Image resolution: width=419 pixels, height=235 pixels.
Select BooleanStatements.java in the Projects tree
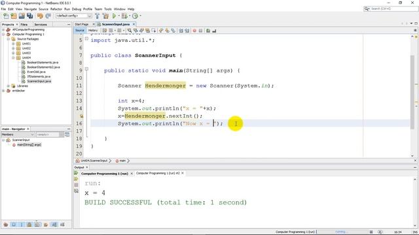(x=43, y=63)
